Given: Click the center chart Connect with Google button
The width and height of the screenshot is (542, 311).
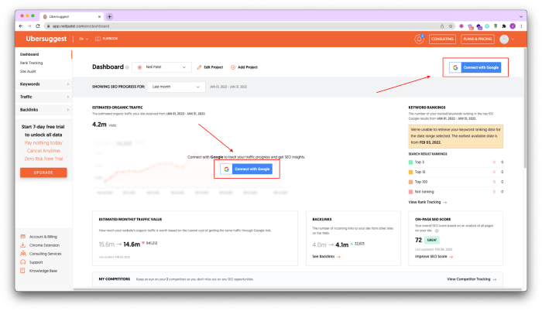Looking at the screenshot, I should pos(246,169).
